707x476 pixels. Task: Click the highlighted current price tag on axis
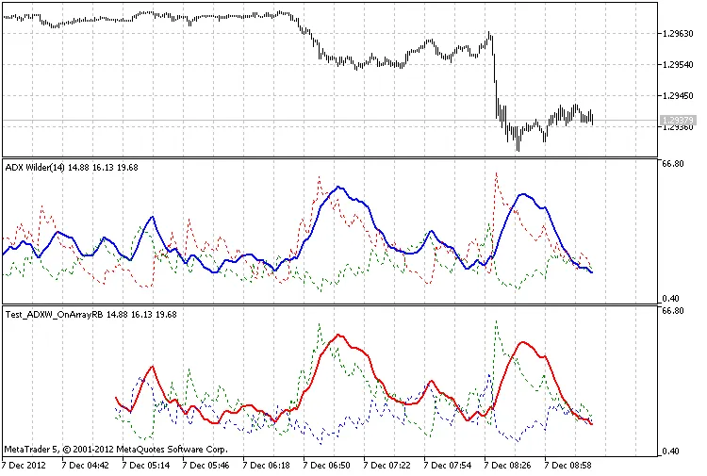(x=680, y=122)
